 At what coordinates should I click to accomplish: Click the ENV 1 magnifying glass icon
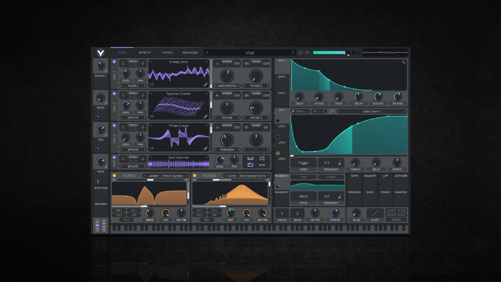tap(404, 62)
